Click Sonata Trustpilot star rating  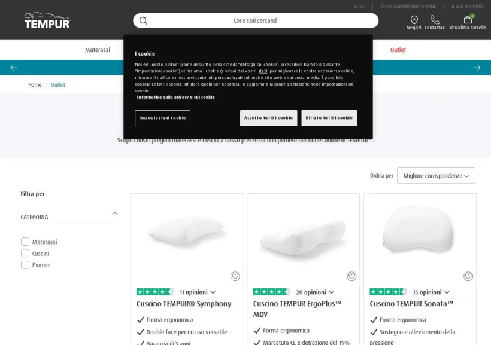388,292
